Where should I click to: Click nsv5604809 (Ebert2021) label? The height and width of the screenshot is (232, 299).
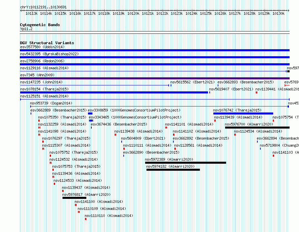143,138
